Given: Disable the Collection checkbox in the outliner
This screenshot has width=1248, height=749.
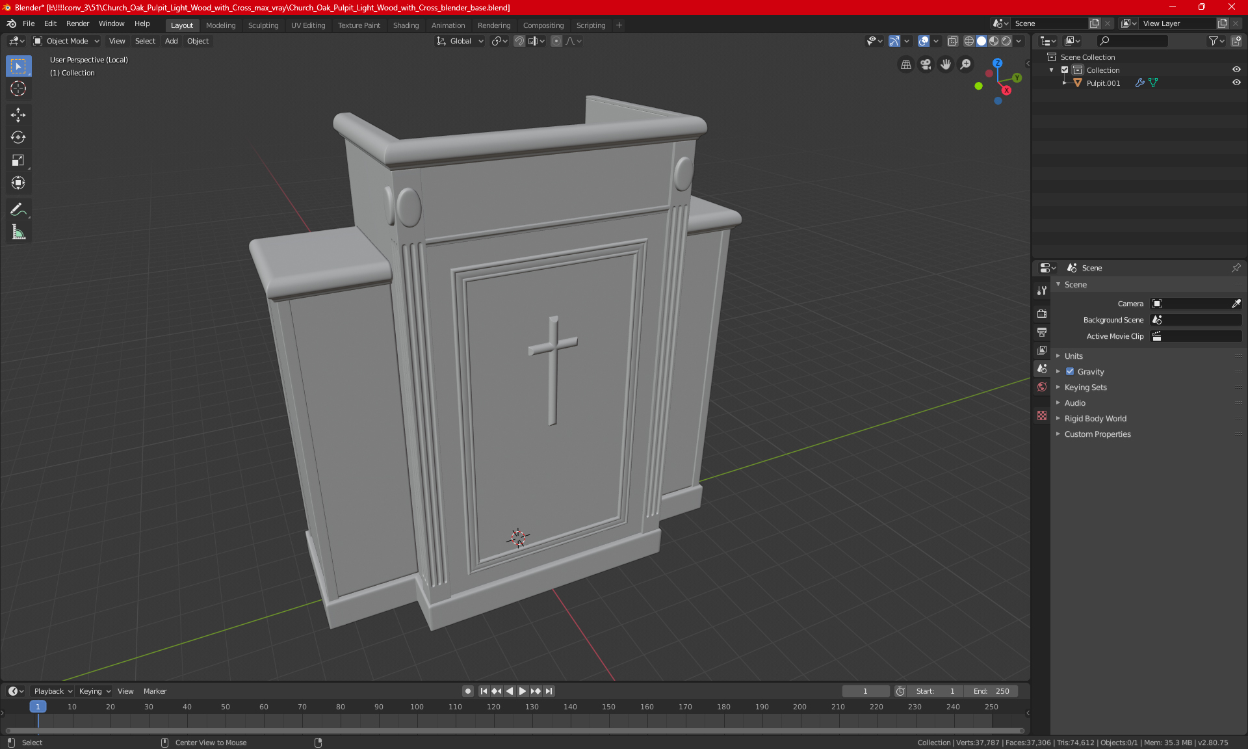Looking at the screenshot, I should (1065, 70).
